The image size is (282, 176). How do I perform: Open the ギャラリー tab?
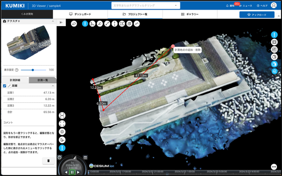click(x=190, y=14)
